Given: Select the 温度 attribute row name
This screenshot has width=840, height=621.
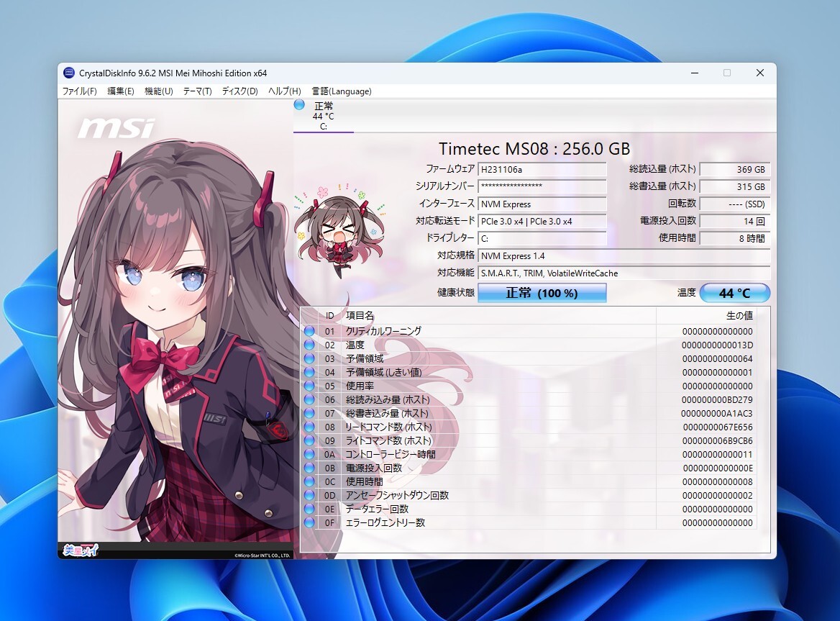Looking at the screenshot, I should click(355, 345).
